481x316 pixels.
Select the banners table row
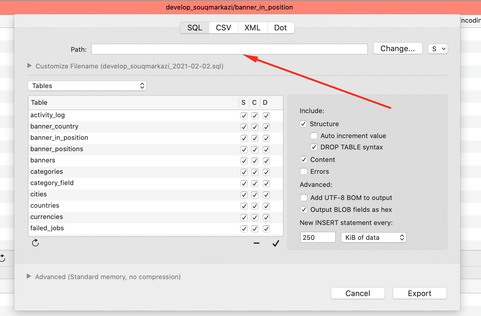119,160
